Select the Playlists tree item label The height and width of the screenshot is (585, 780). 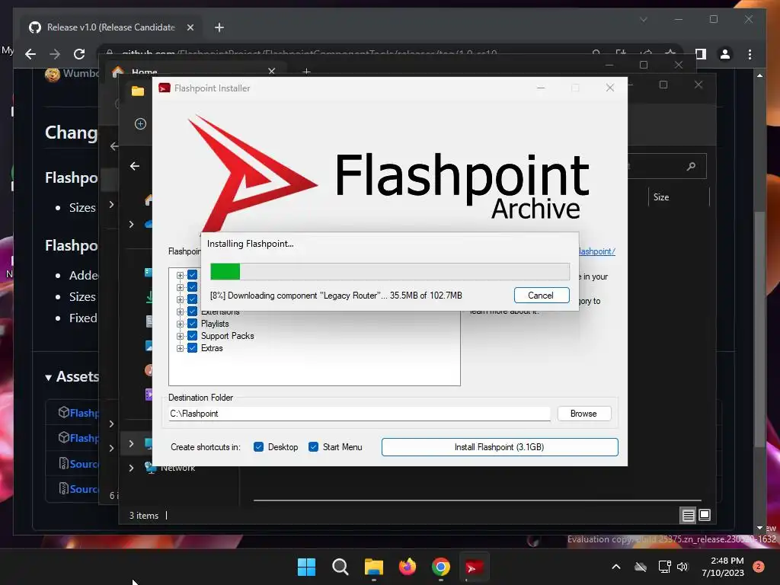[x=215, y=324]
